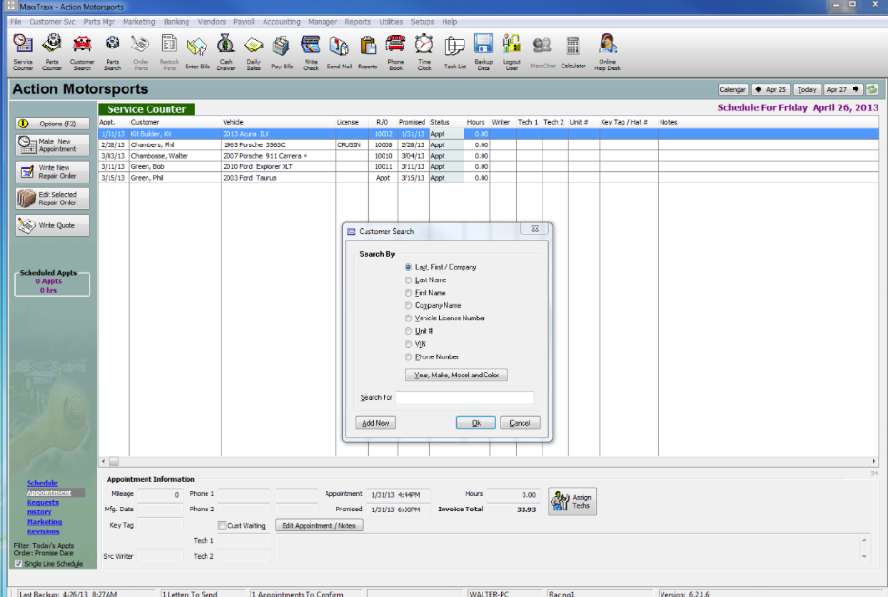Select the Last Name search option
The height and width of the screenshot is (597, 888).
[x=409, y=280]
